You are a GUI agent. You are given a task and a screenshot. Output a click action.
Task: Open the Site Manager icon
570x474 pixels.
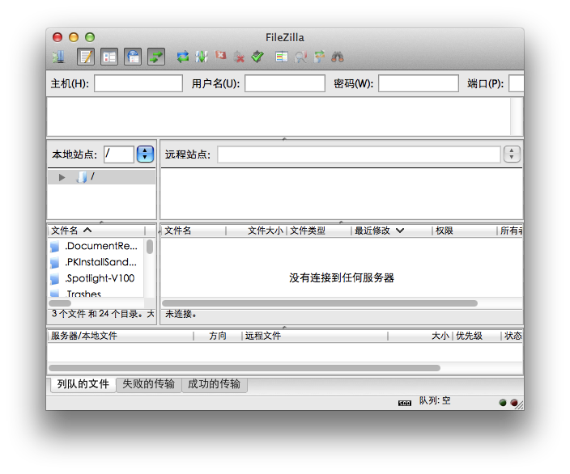pyautogui.click(x=58, y=57)
